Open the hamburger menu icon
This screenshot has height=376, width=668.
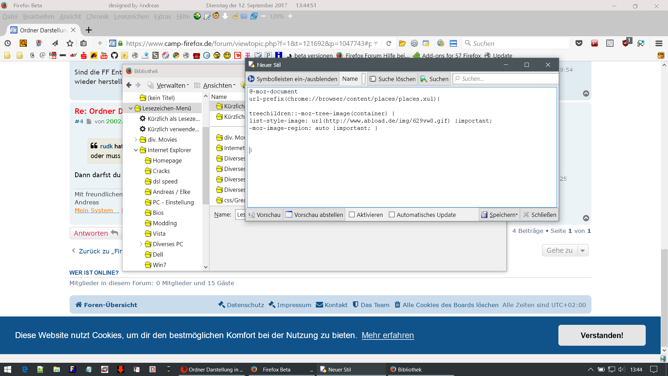click(x=659, y=43)
